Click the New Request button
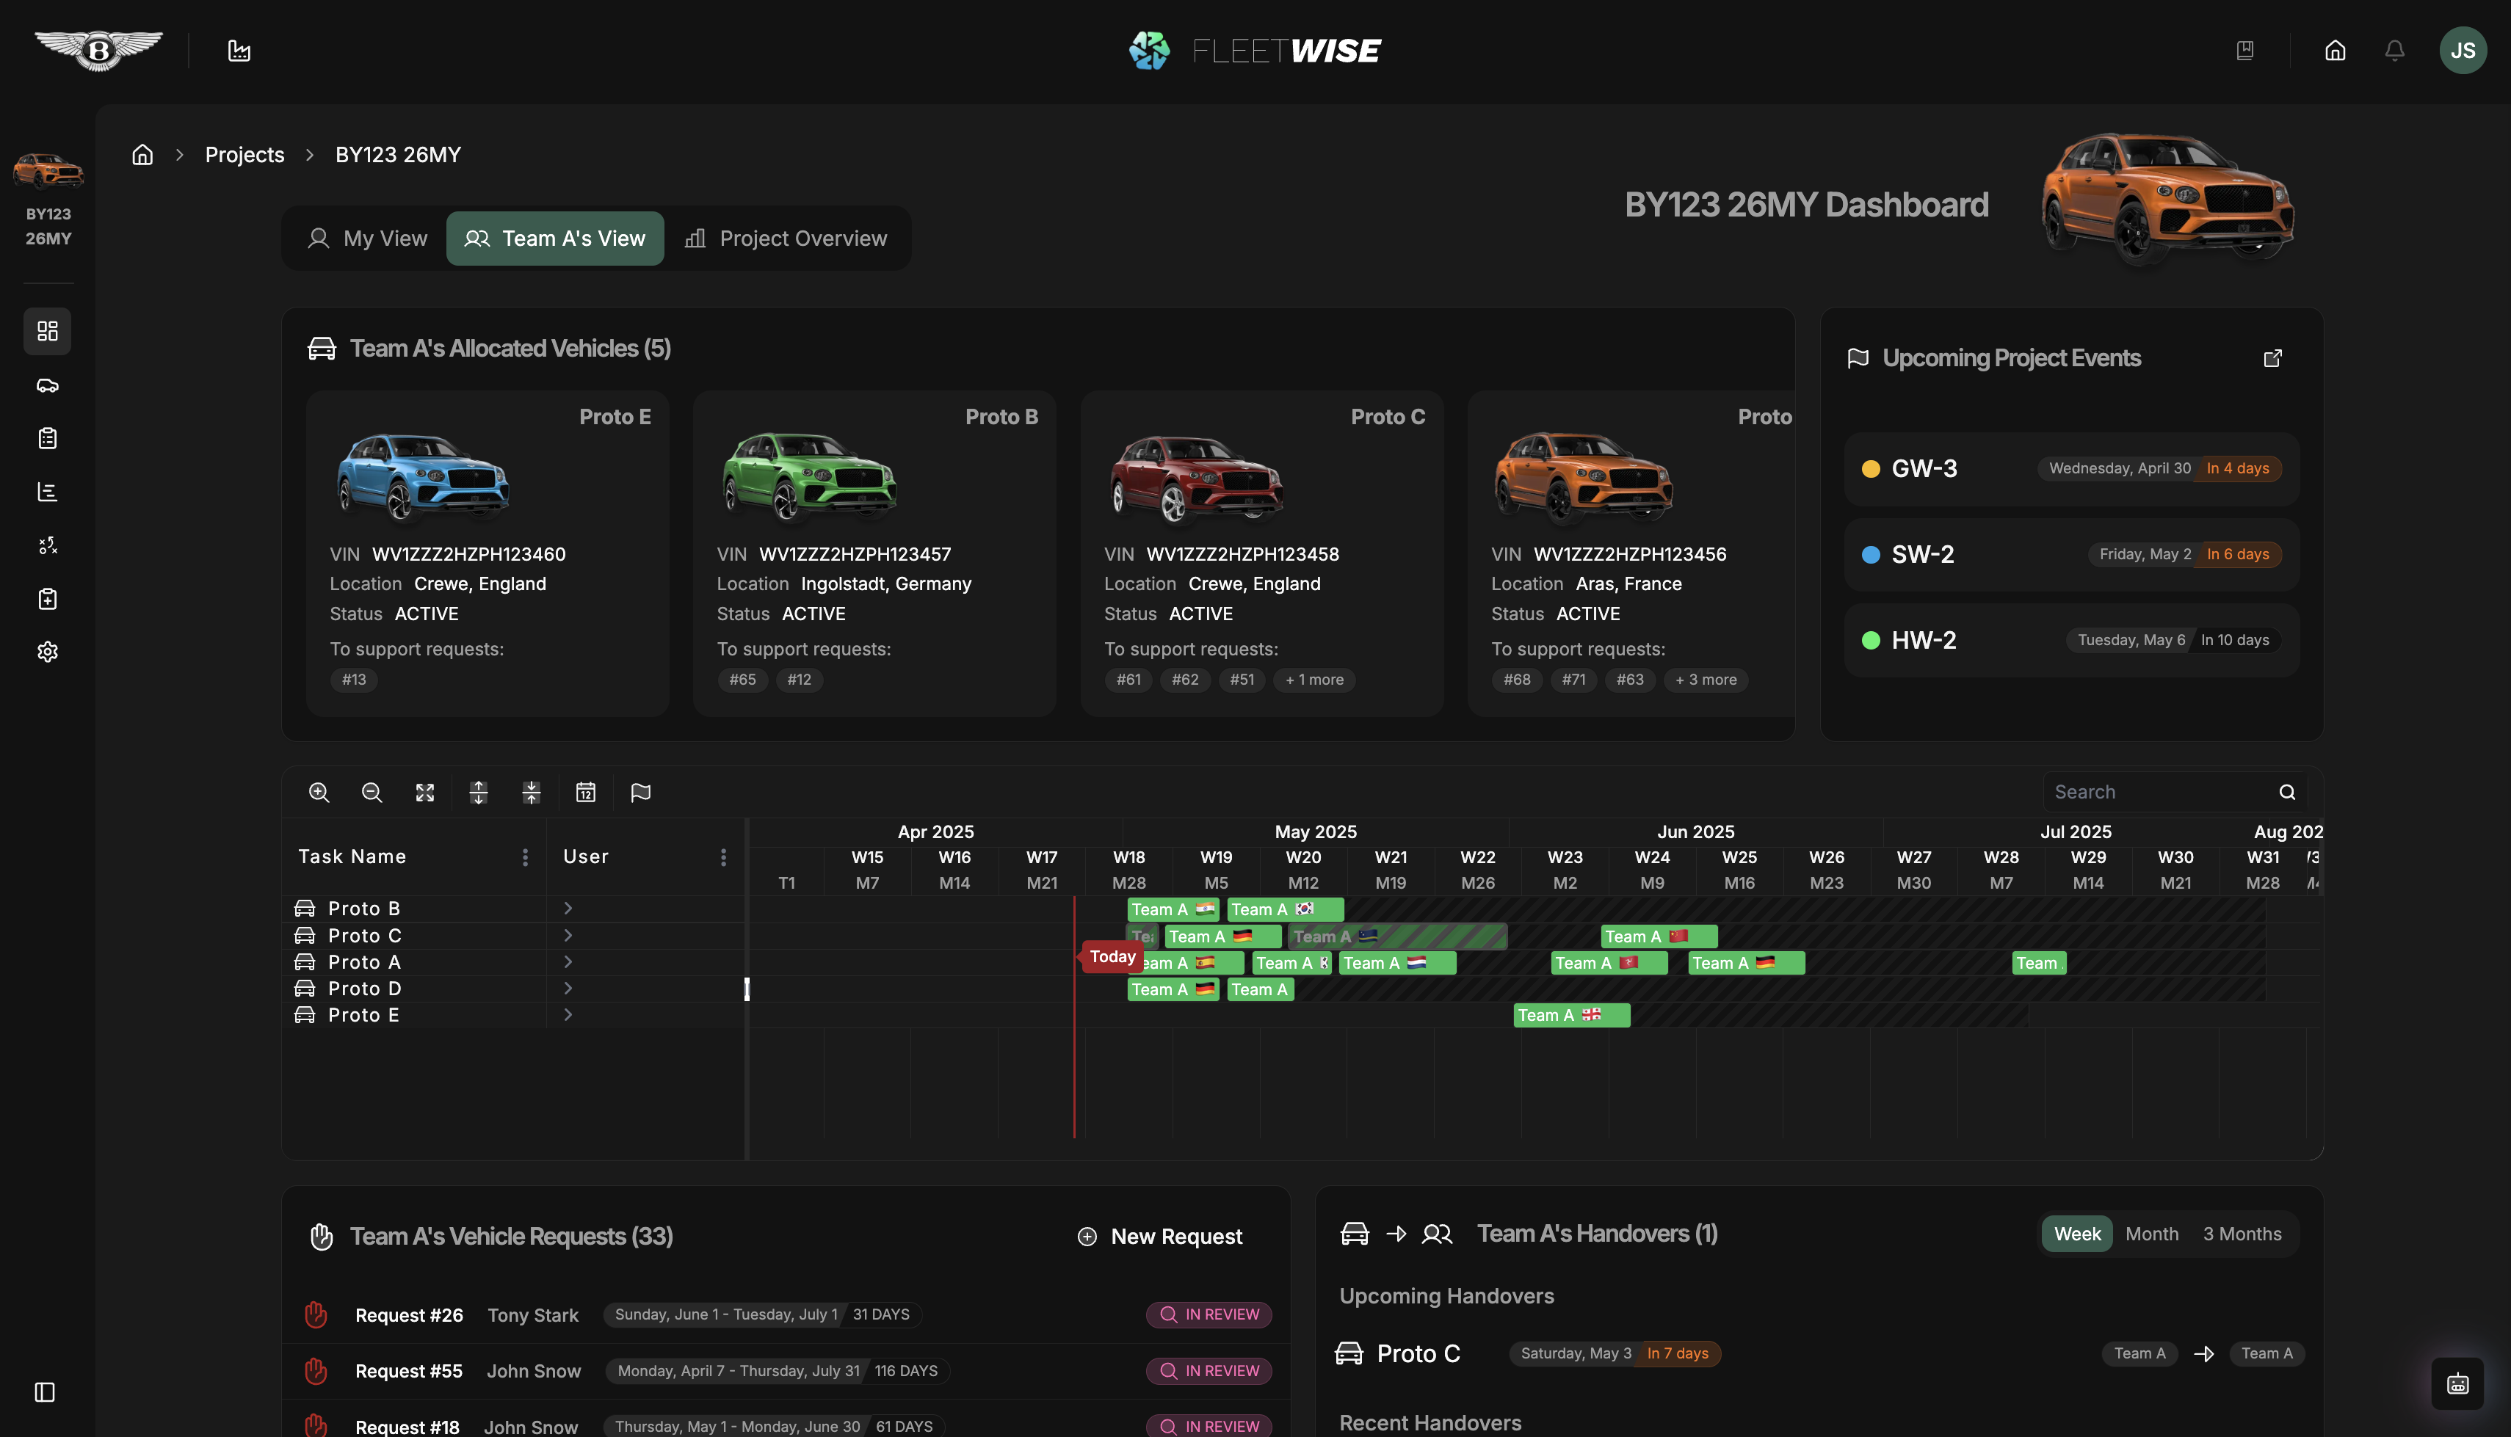 pyautogui.click(x=1160, y=1237)
